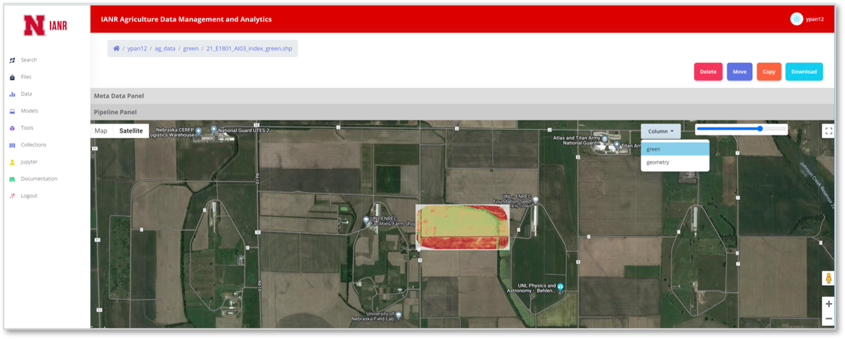Click IANR Agriculture Data Management and Analytics title
Viewport: 845px width, 339px height.
[186, 19]
